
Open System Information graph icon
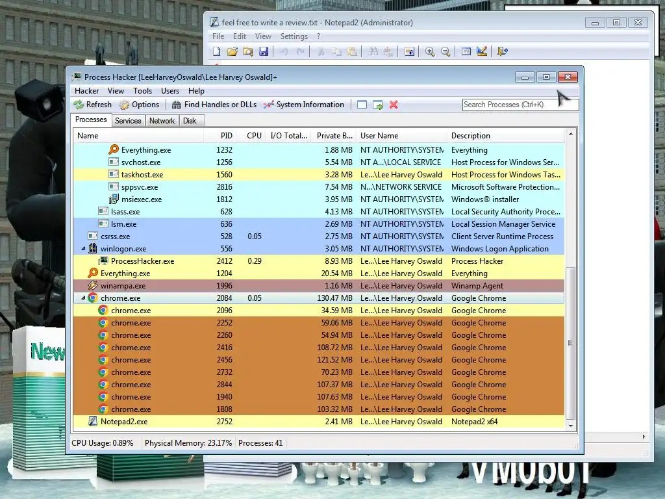click(x=268, y=105)
